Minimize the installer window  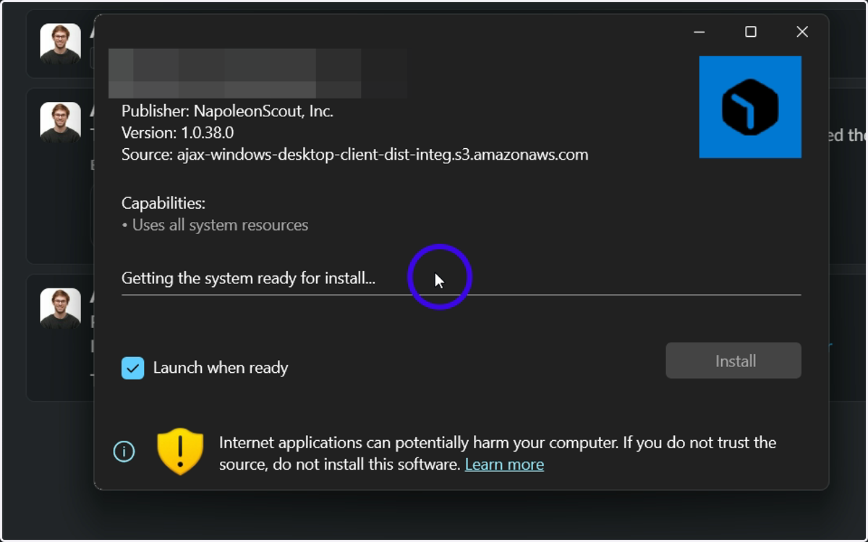click(699, 32)
